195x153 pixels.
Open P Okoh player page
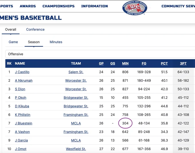pos(21,98)
